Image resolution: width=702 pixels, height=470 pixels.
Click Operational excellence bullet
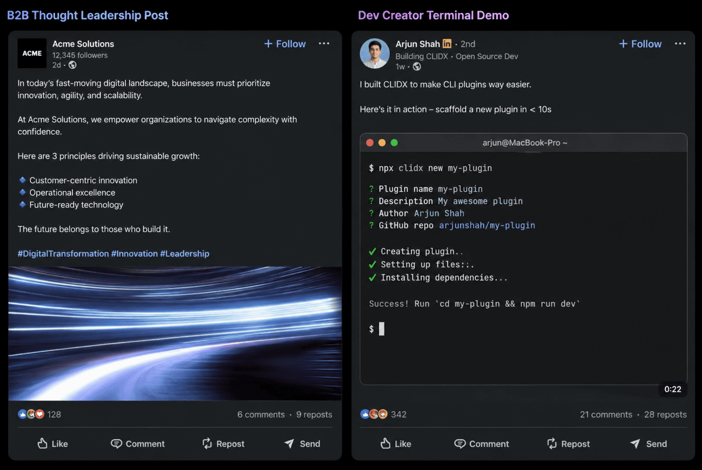[67, 193]
